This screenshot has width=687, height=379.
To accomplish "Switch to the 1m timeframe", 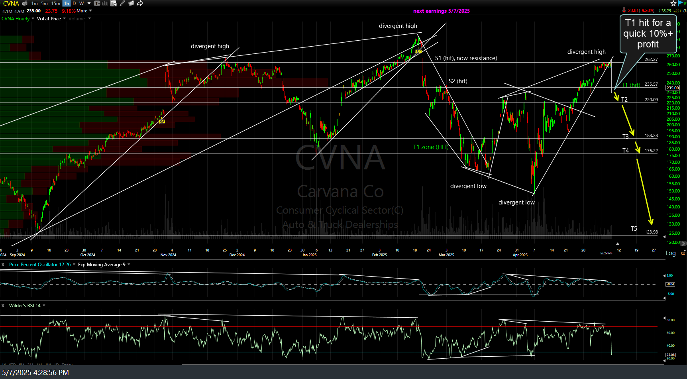I will coord(35,4).
